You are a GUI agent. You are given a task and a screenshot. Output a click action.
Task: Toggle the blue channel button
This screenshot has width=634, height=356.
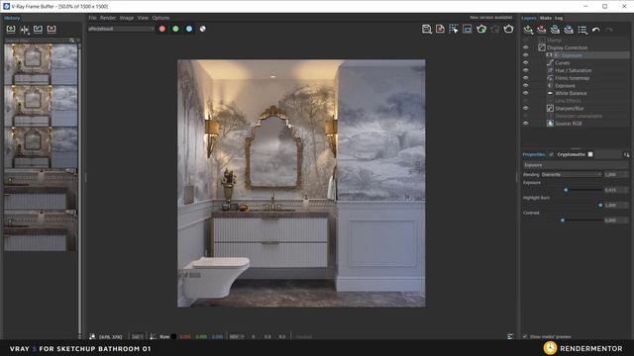pyautogui.click(x=189, y=29)
